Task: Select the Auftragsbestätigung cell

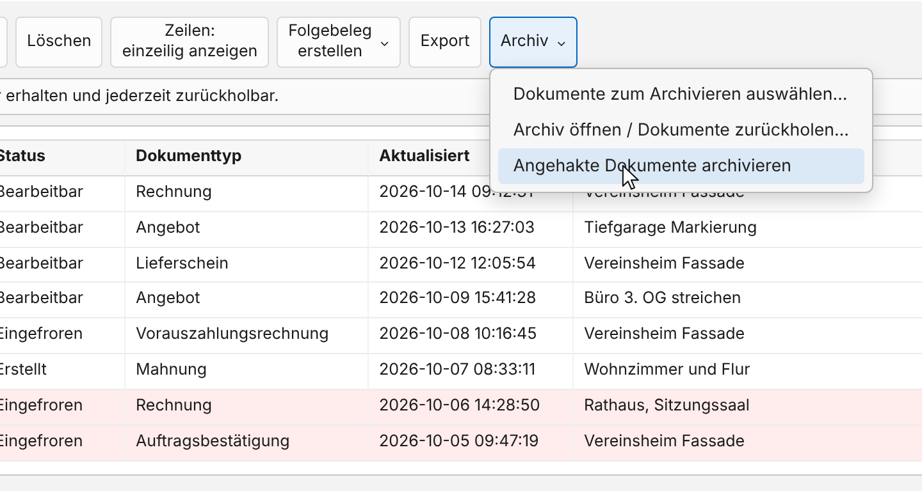Action: (247, 442)
